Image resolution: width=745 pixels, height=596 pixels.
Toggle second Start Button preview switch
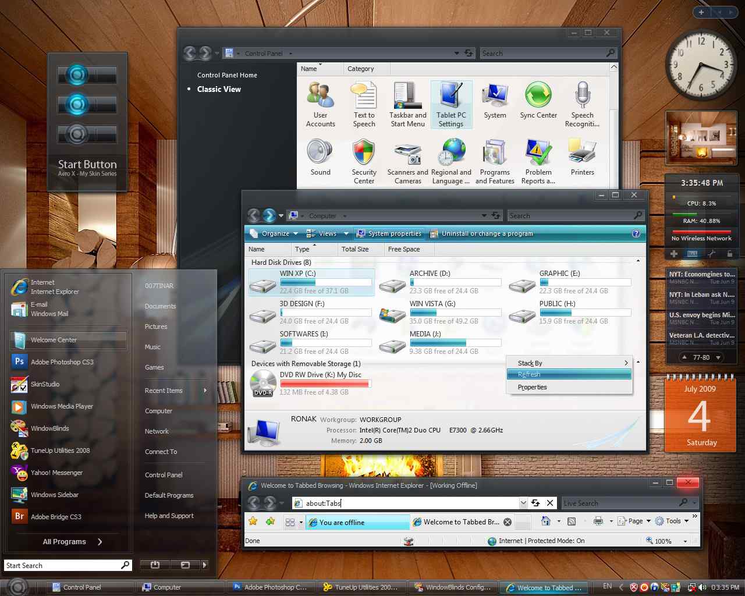(87, 105)
